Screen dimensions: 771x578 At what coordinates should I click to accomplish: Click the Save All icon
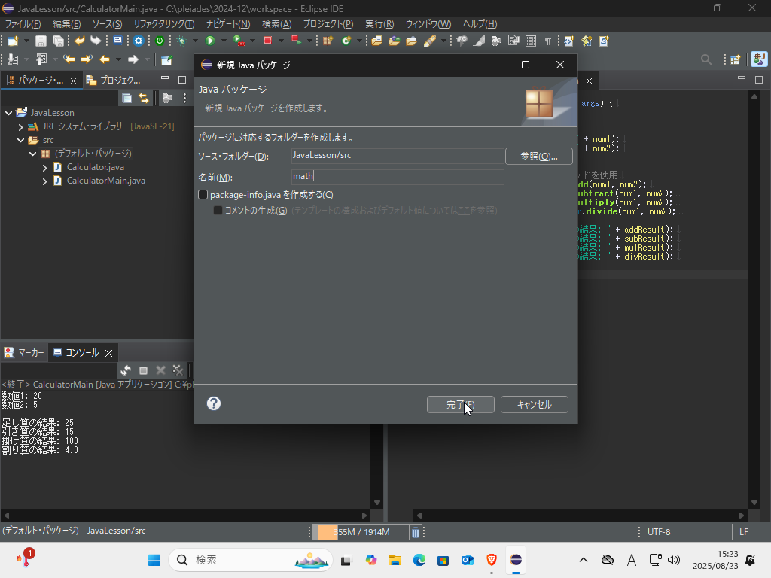[x=58, y=41]
